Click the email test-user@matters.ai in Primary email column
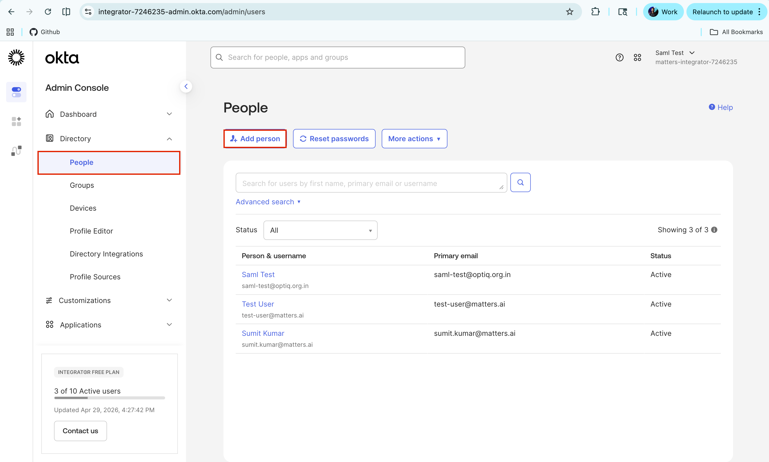 [469, 304]
